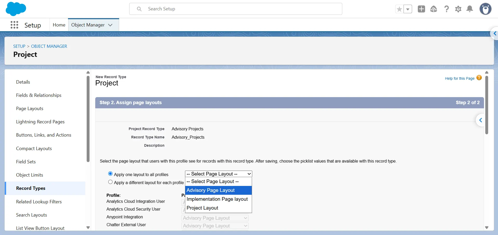This screenshot has width=498, height=235.
Task: Select the Object Manager tab
Action: pyautogui.click(x=88, y=25)
